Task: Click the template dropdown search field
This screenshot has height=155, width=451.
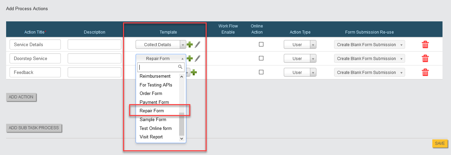Action: point(158,67)
